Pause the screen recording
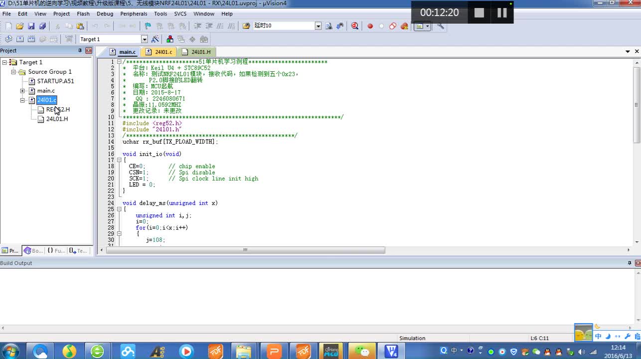This screenshot has height=359, width=641. click(x=502, y=13)
